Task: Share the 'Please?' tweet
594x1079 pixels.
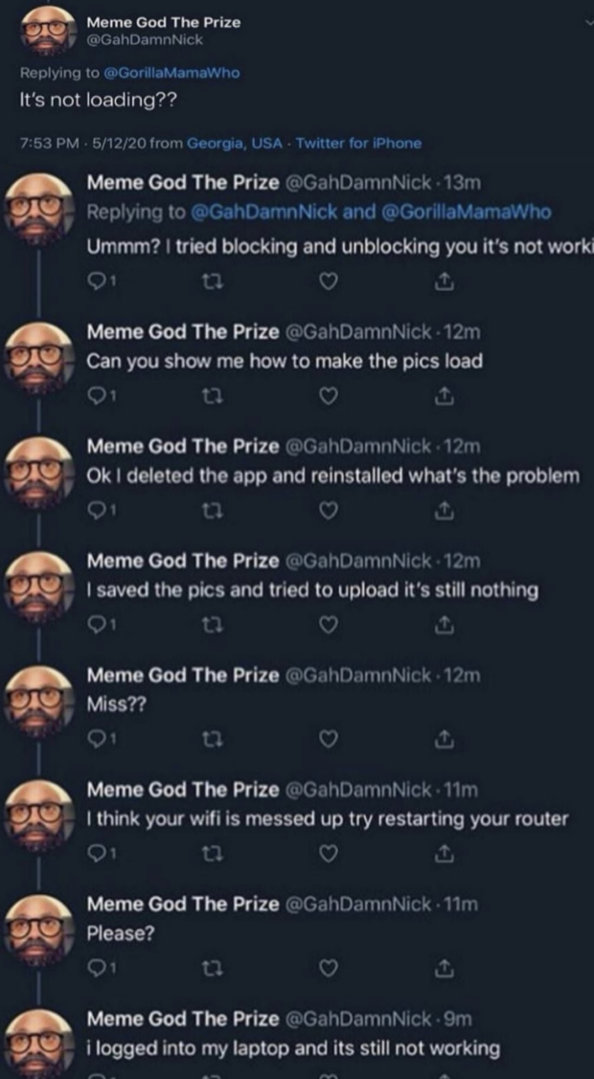Action: tap(444, 968)
